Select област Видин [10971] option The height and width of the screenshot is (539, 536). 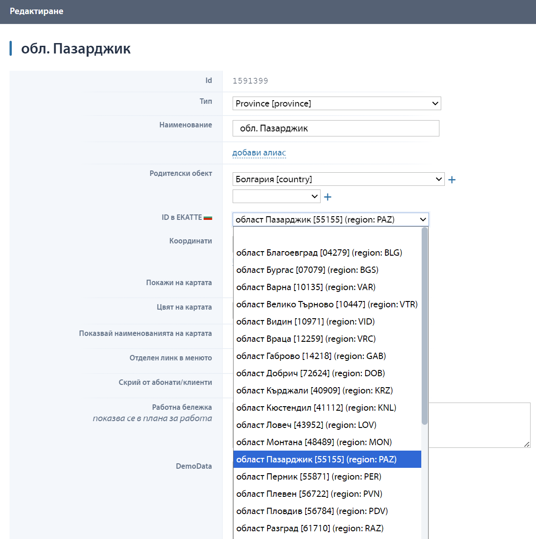click(327, 321)
